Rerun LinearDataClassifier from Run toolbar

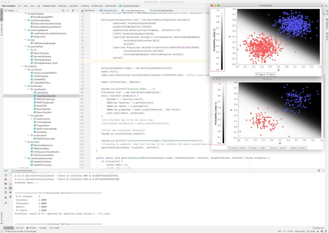point(6,175)
